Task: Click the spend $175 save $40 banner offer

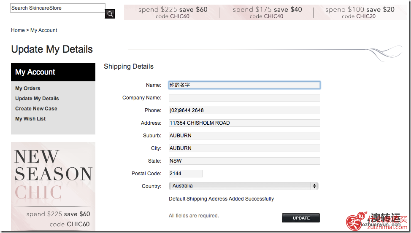Action: tap(267, 13)
